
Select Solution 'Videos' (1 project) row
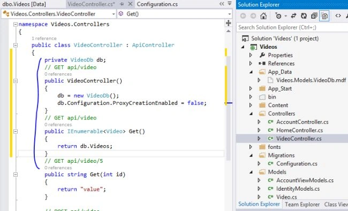[292, 39]
